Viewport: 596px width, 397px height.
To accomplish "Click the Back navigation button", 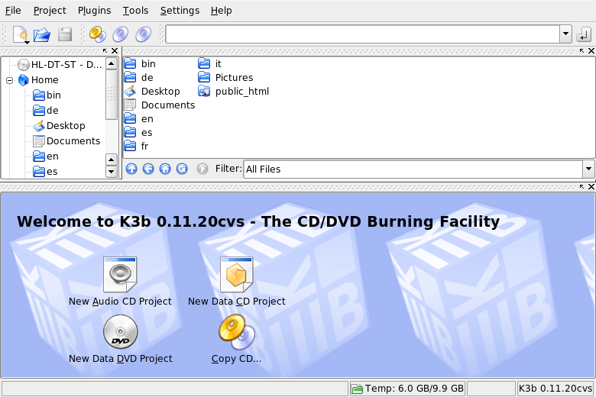I will point(148,169).
